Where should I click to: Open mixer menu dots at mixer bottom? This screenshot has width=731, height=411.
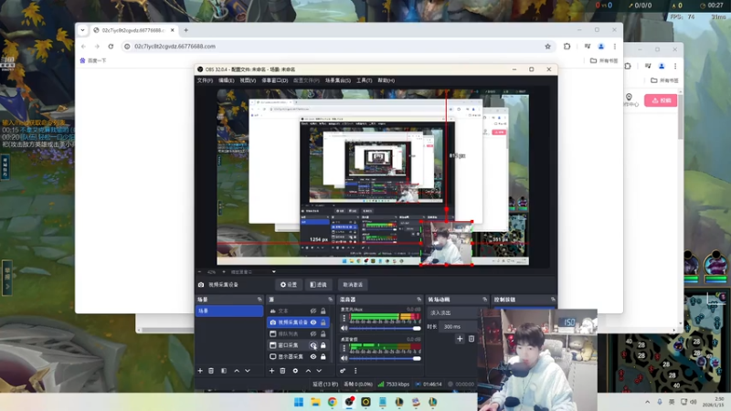click(x=355, y=371)
